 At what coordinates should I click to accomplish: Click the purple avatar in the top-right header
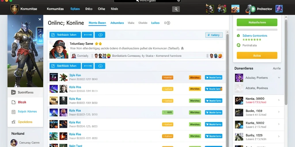point(279,9)
